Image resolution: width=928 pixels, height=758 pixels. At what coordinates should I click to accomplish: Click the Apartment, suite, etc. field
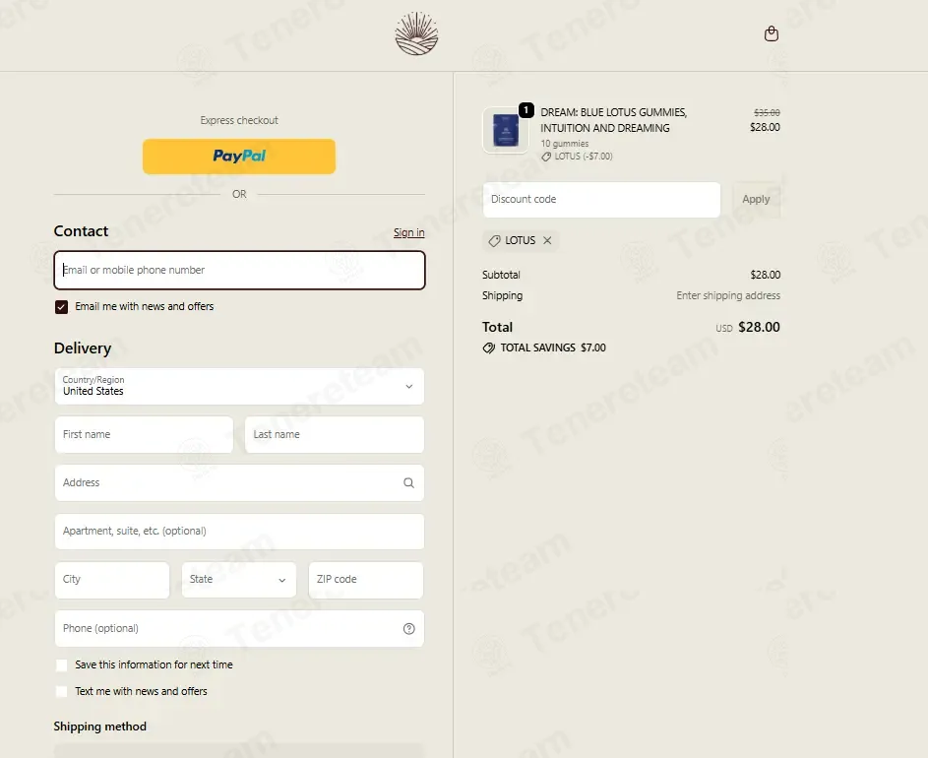pyautogui.click(x=239, y=532)
